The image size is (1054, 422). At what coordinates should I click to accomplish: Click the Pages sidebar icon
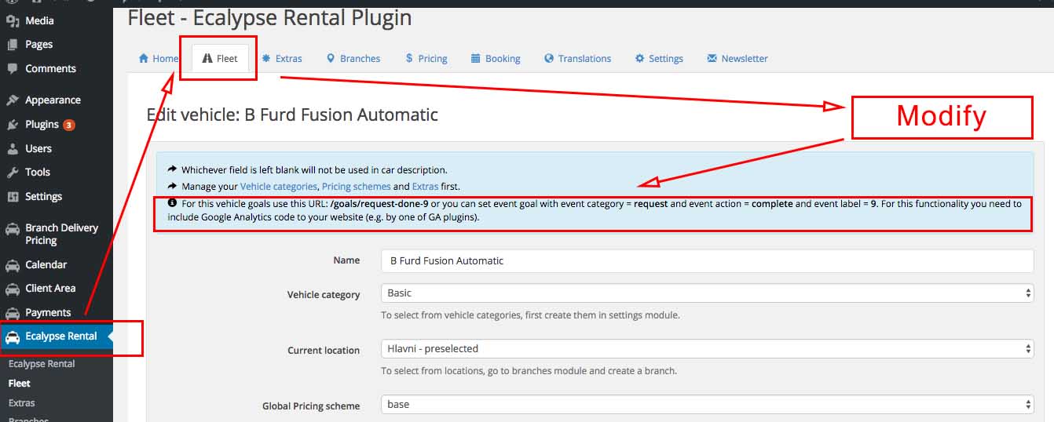point(13,45)
